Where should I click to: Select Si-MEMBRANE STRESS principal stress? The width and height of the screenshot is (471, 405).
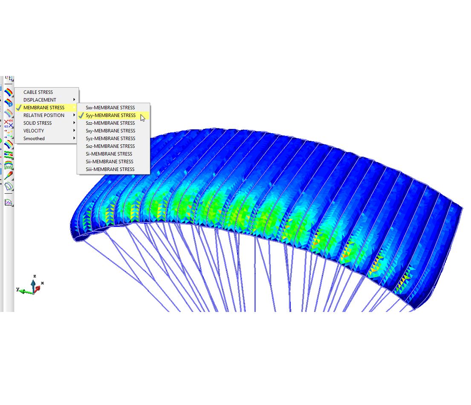(x=109, y=154)
